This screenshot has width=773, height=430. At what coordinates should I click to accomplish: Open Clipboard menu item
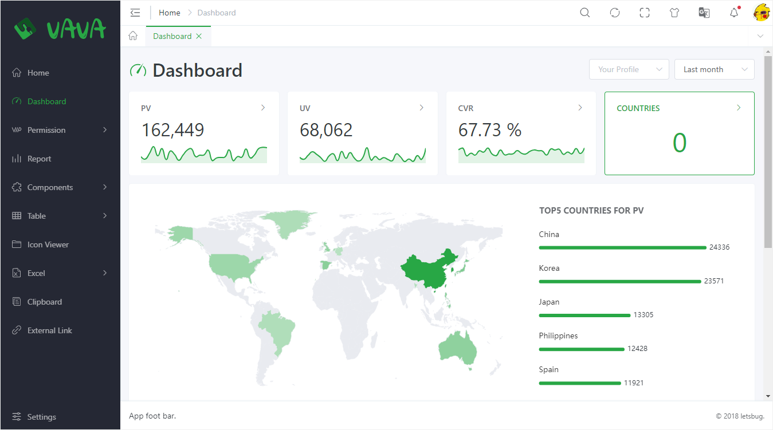(x=60, y=302)
